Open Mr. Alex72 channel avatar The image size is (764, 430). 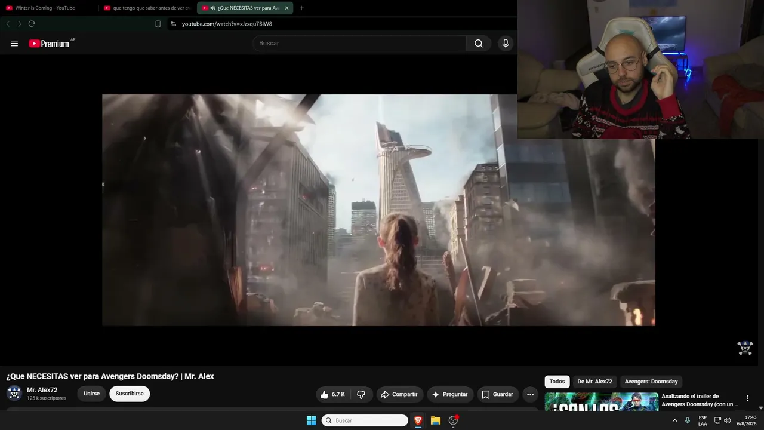14,394
